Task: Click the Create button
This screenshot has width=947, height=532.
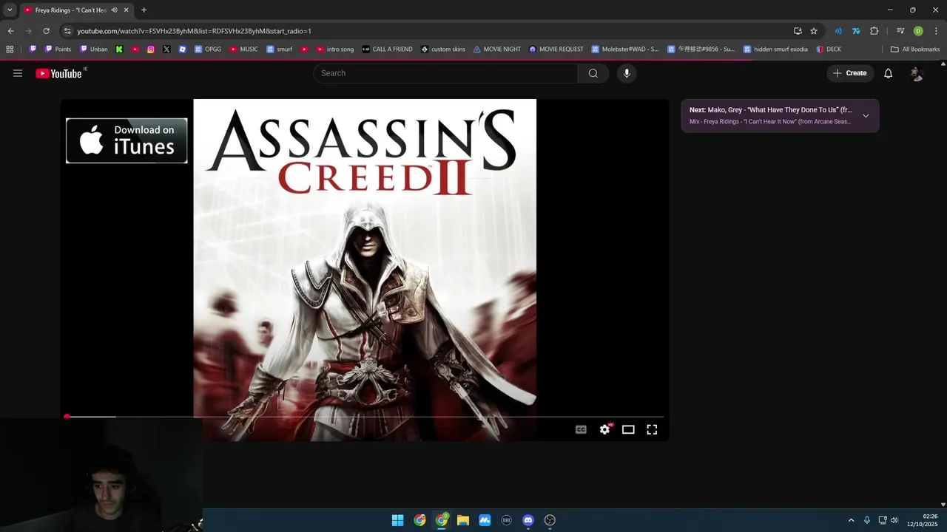Action: 850,73
